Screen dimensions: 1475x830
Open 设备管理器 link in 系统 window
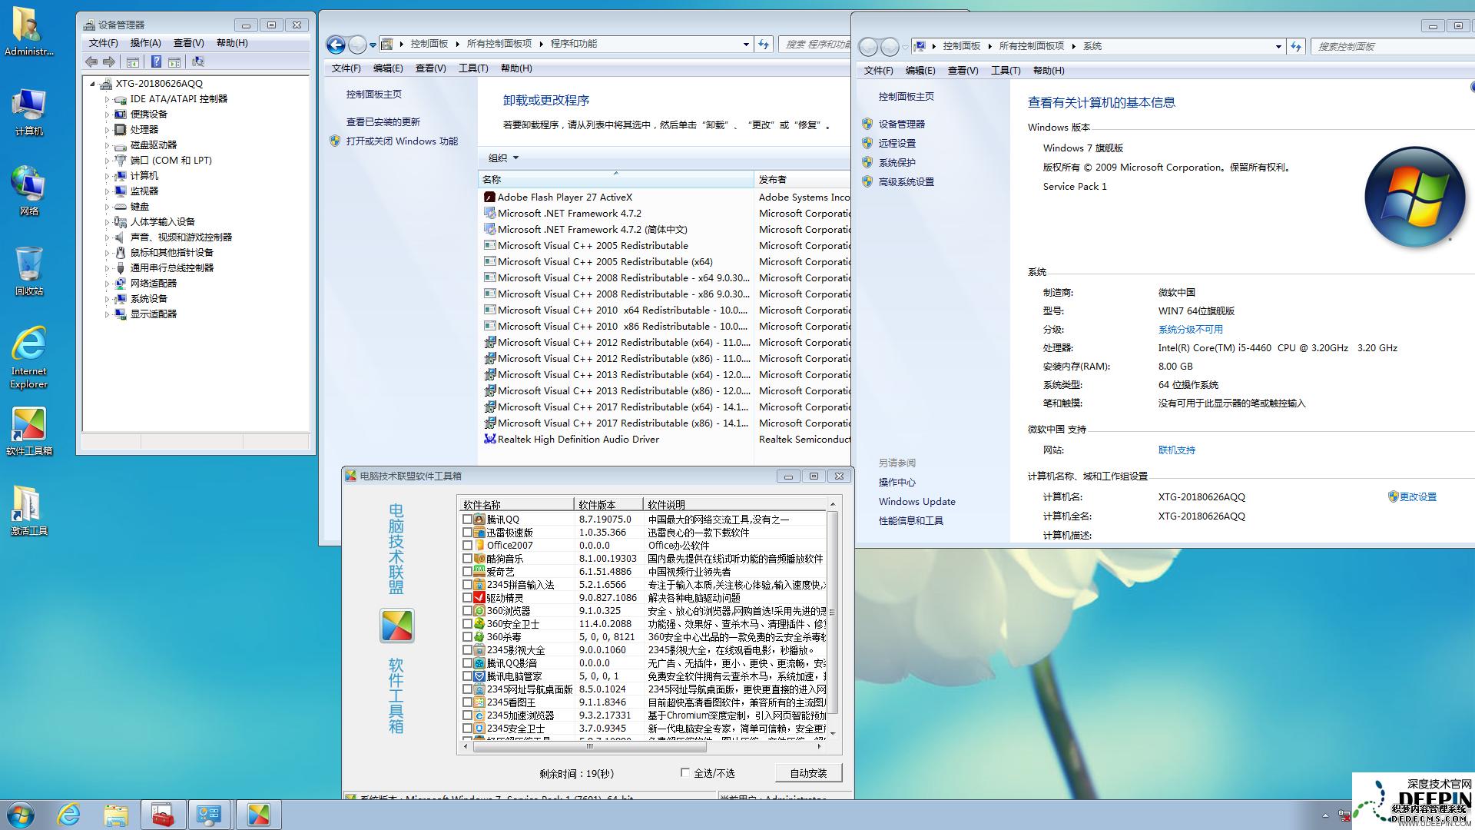tap(901, 124)
